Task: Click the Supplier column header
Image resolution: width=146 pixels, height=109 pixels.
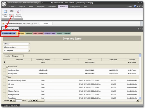Action: (132, 60)
